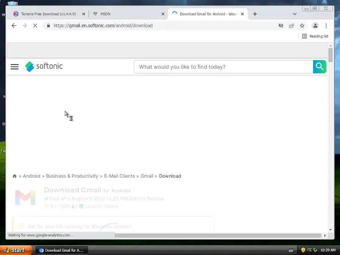Image resolution: width=340 pixels, height=255 pixels.
Task: Open the Windows Start menu
Action: pyautogui.click(x=16, y=250)
